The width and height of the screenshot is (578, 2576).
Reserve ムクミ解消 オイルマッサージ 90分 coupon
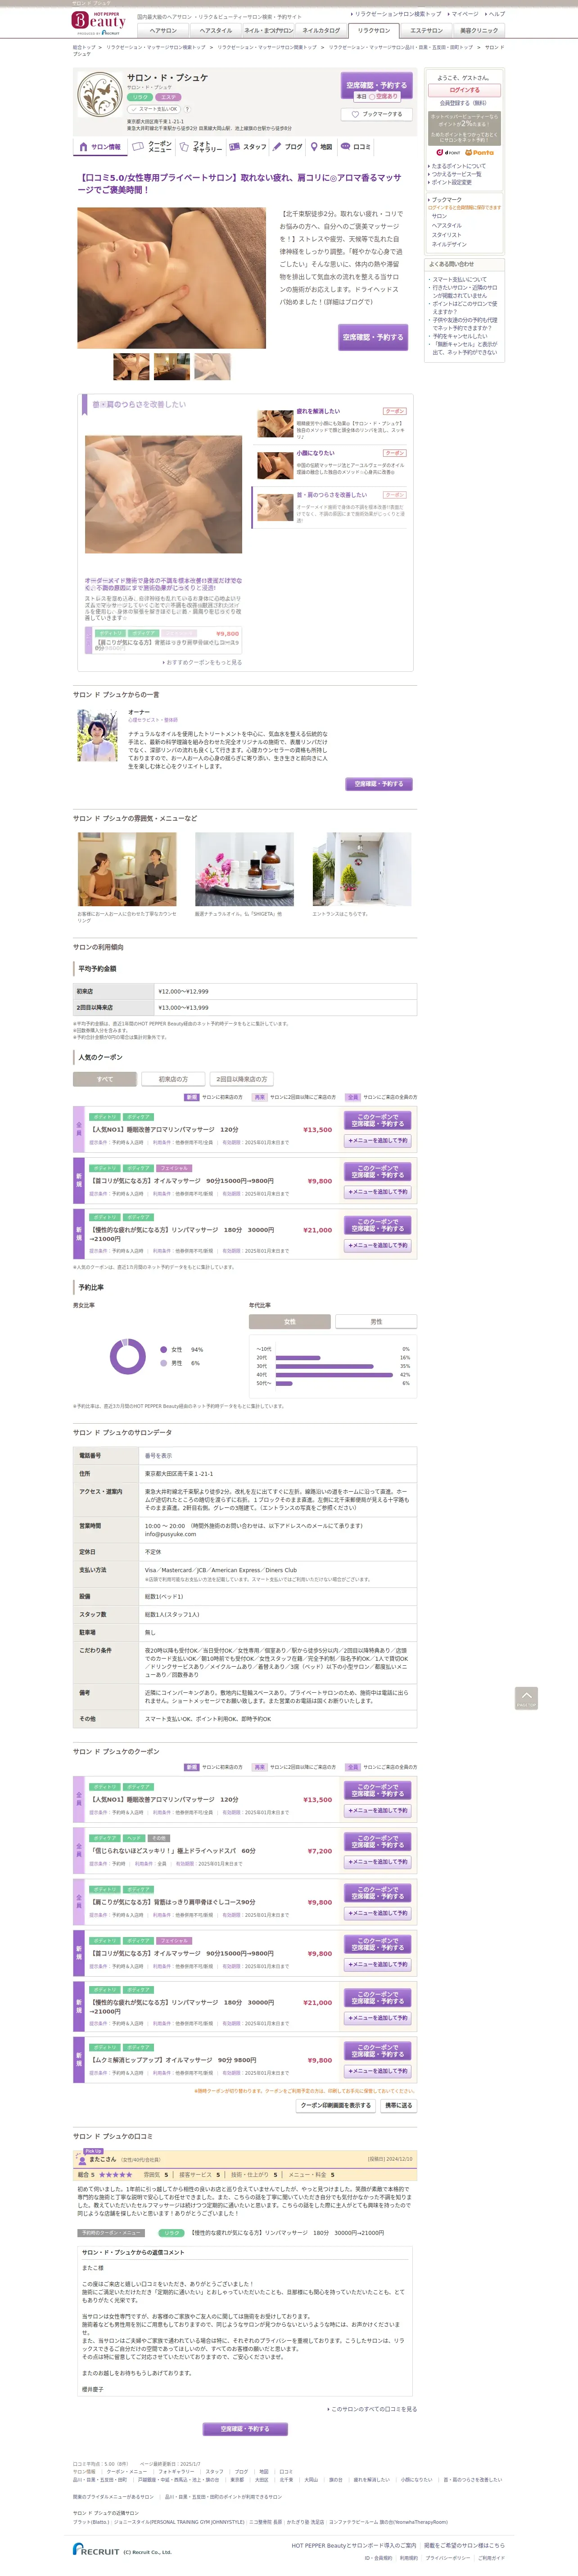(x=378, y=2050)
